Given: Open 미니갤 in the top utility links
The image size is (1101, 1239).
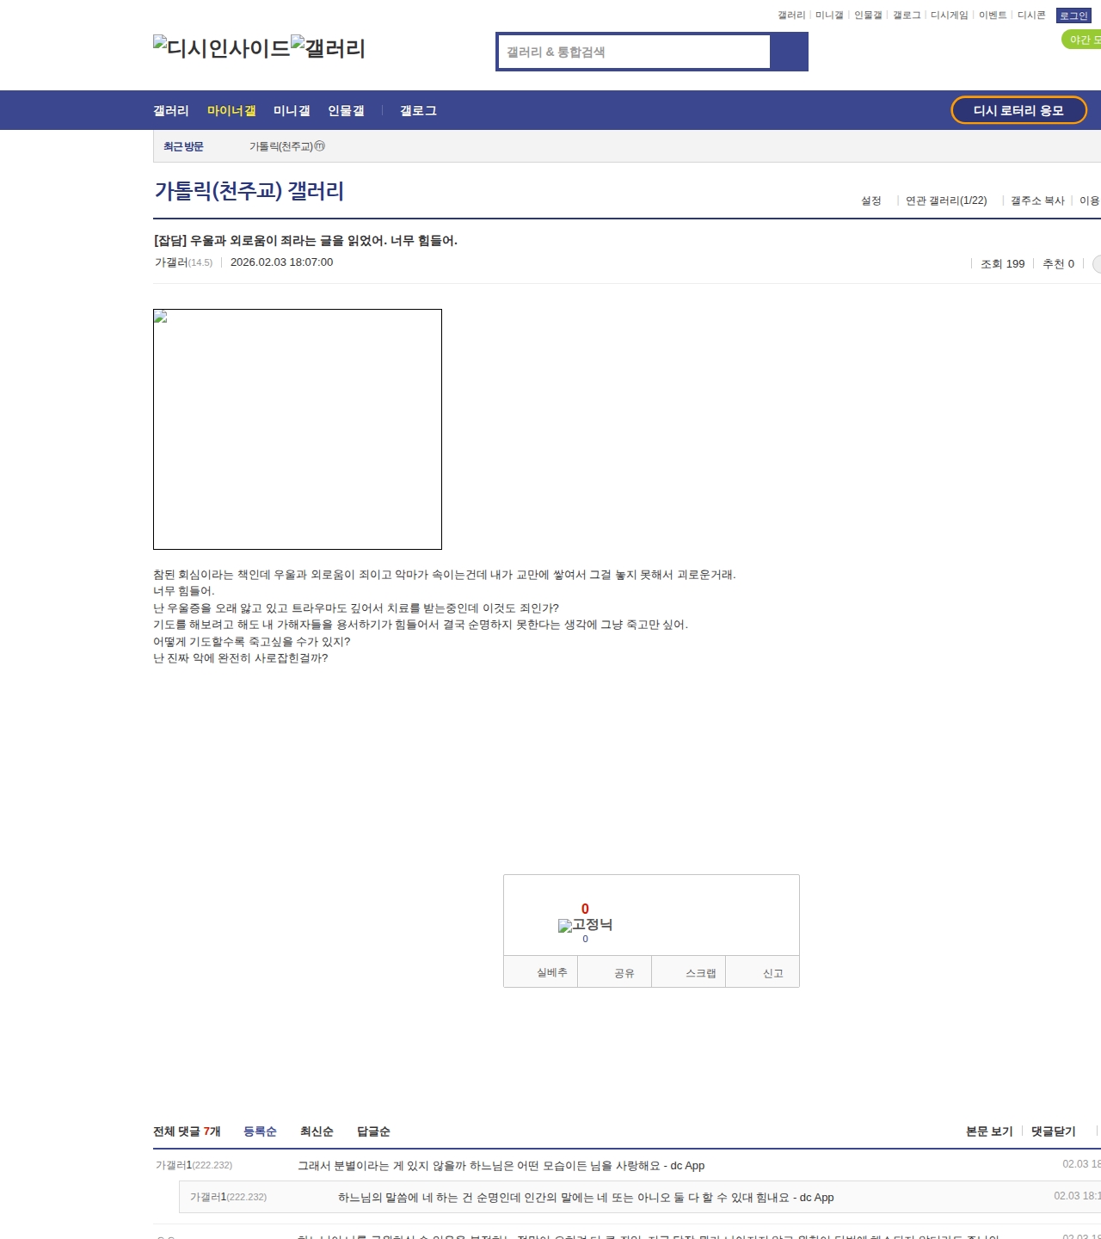Looking at the screenshot, I should (x=829, y=15).
